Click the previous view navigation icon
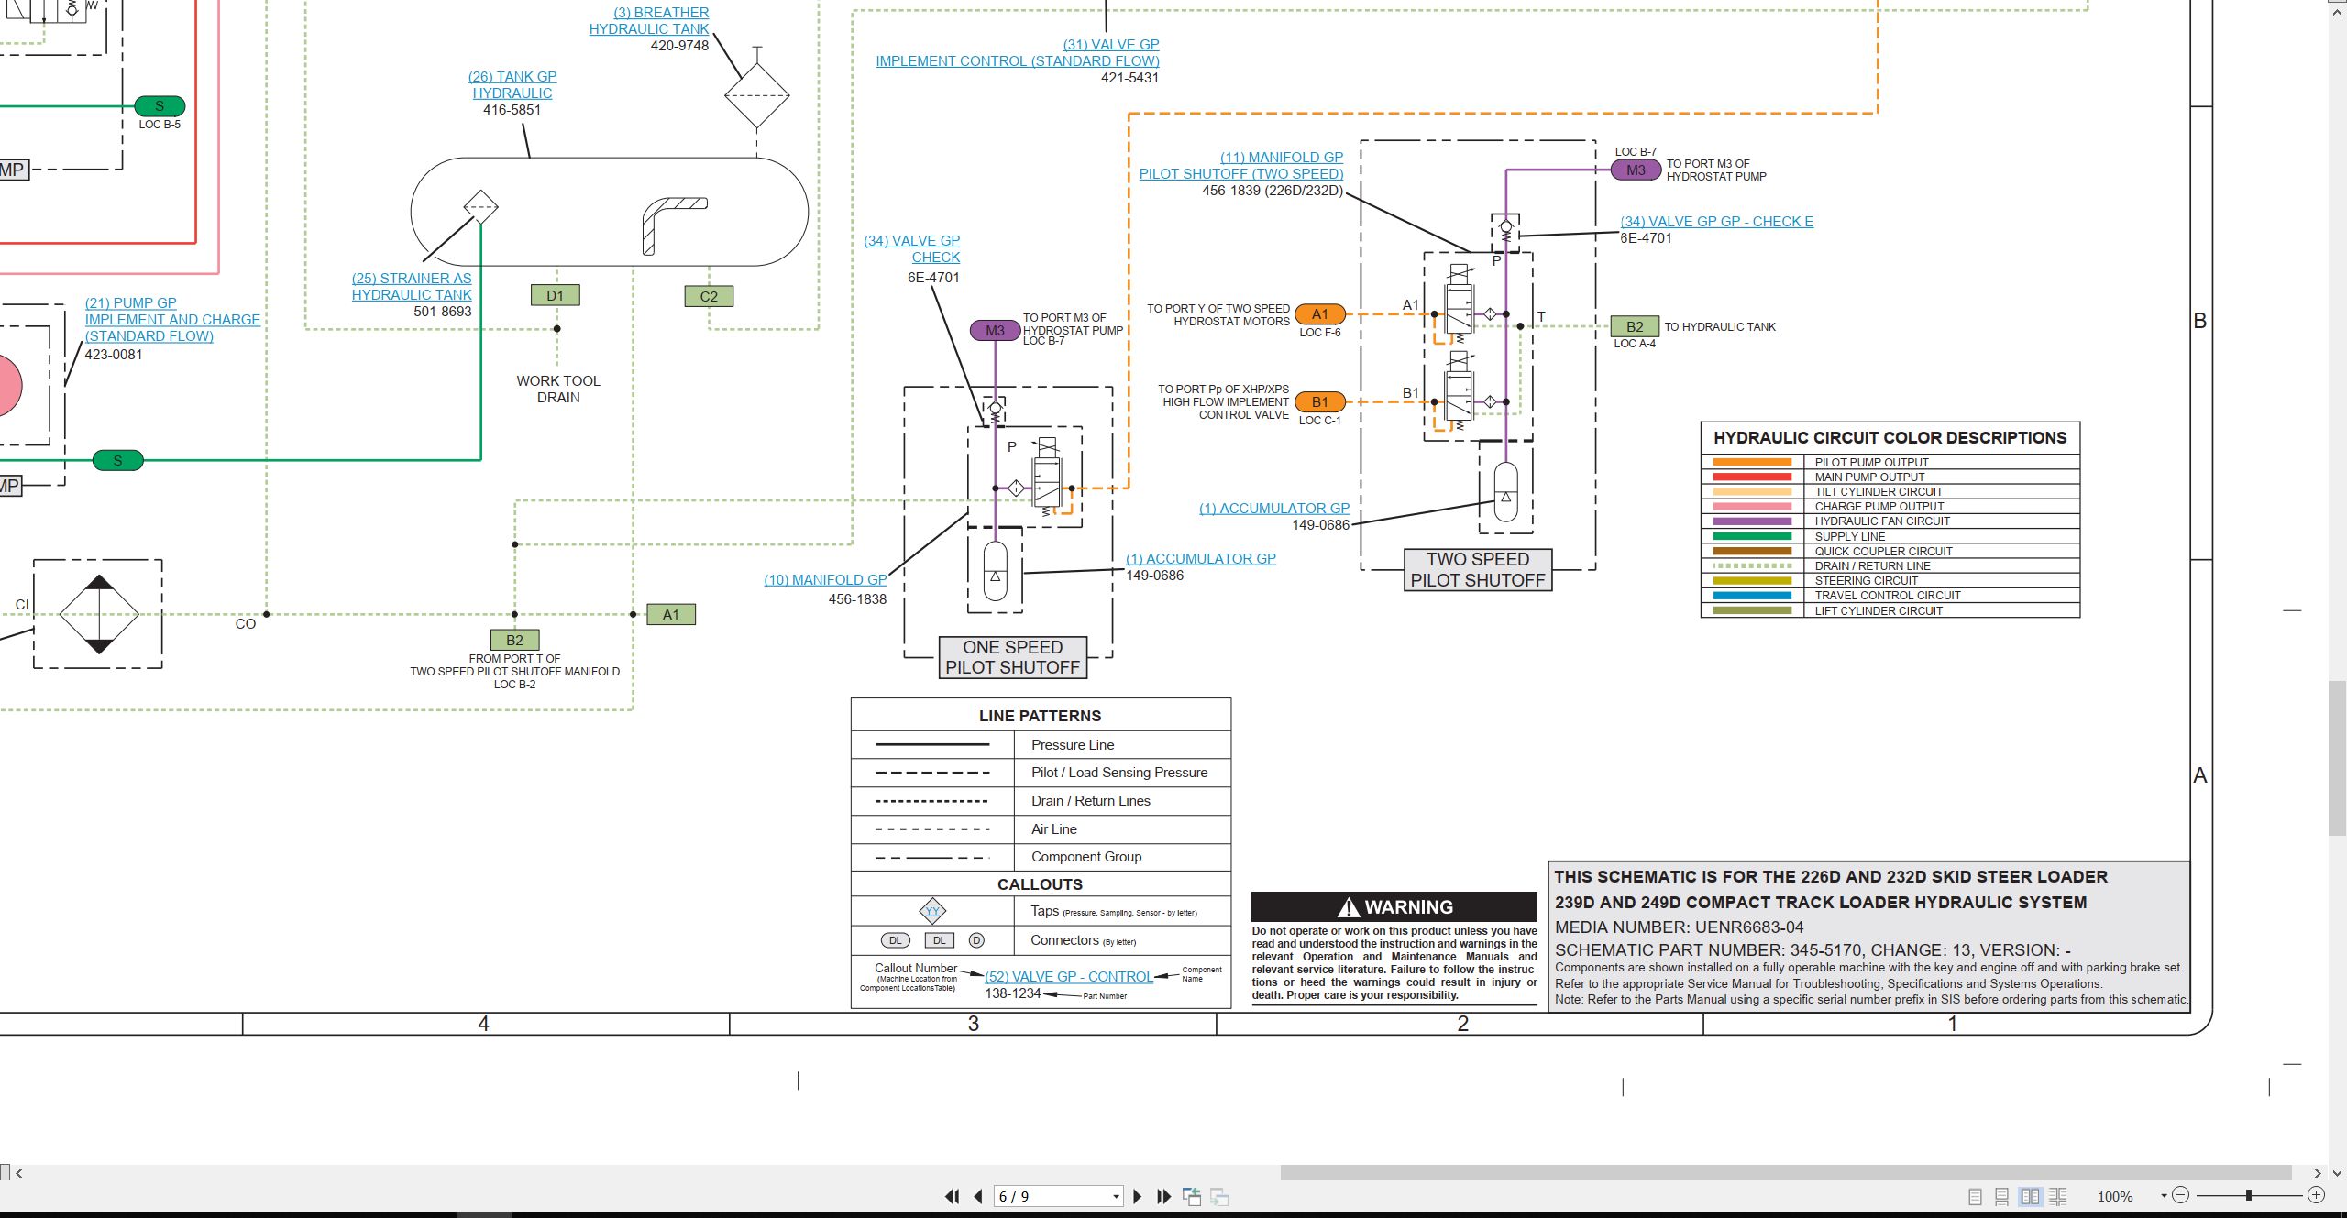This screenshot has width=2347, height=1218. coord(1192,1196)
